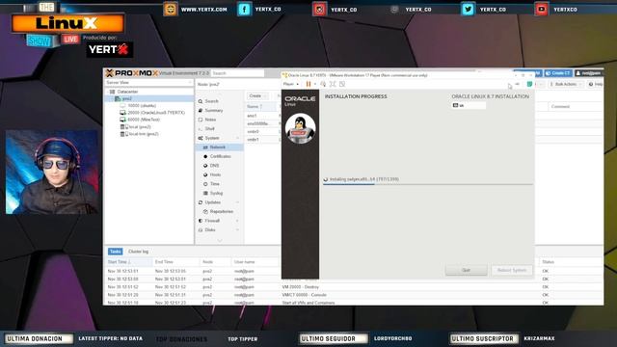Viewport: 617px width, 347px height.
Task: Select the pve2 node in tree
Action: pos(126,98)
